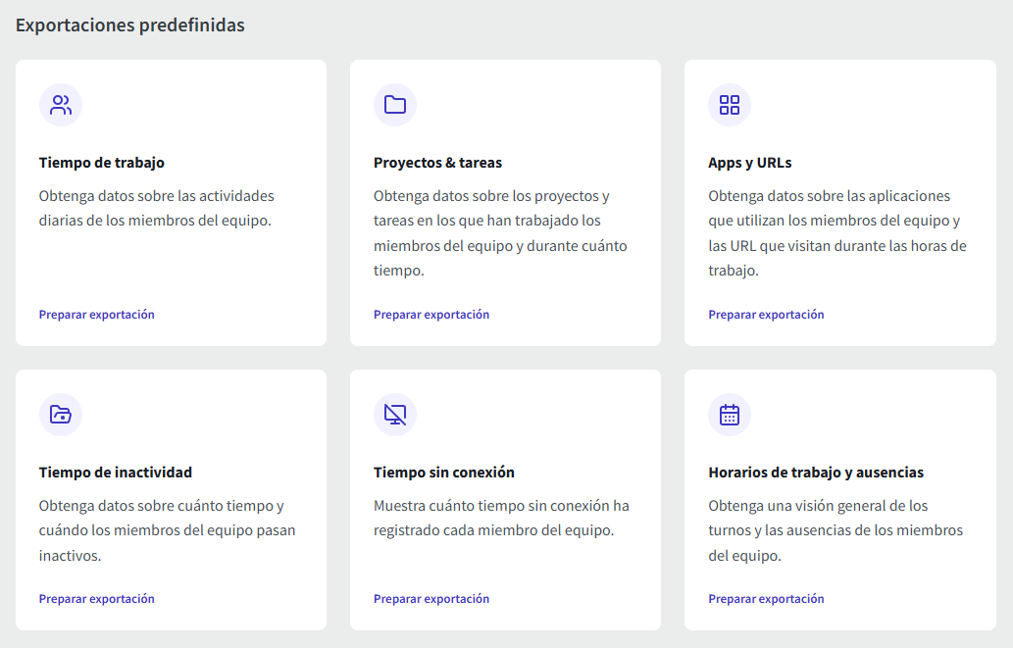Click the Apps y URLs card title

pyautogui.click(x=749, y=163)
